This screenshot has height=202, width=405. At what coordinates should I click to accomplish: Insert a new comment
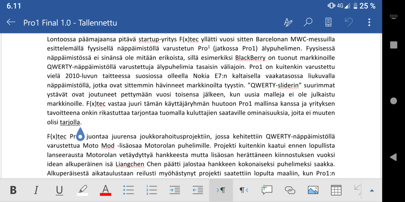267,190
